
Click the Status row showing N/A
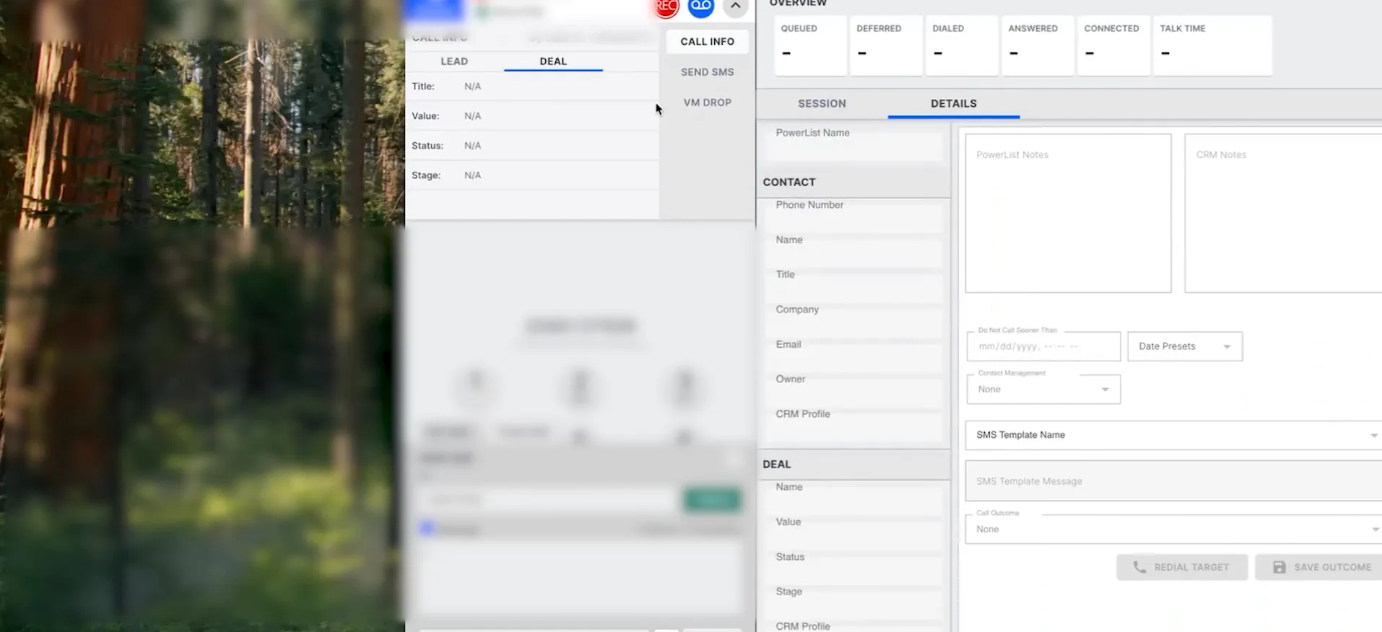click(532, 145)
